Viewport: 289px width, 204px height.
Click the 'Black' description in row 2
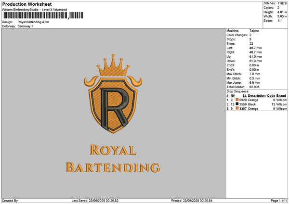[x=252, y=104]
